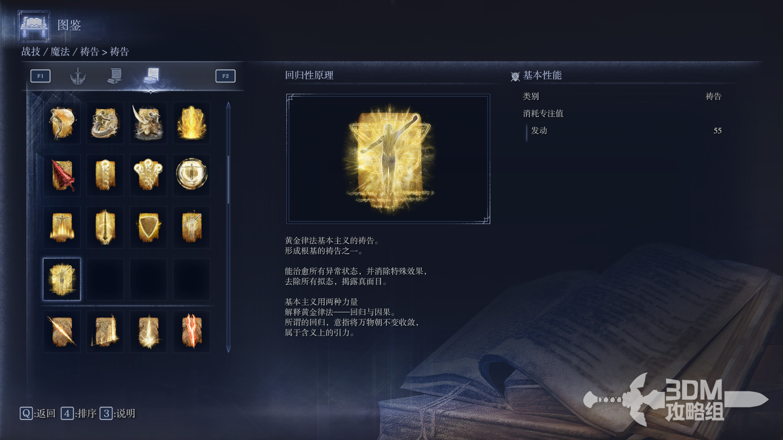The width and height of the screenshot is (783, 440).
Task: Click the F2 next category button
Action: click(x=226, y=76)
